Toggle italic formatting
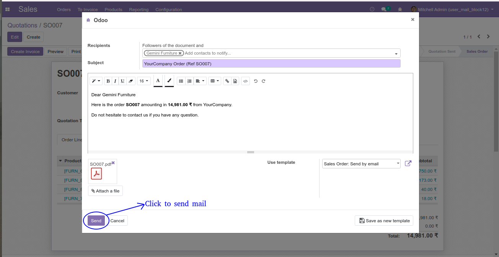 pyautogui.click(x=115, y=81)
